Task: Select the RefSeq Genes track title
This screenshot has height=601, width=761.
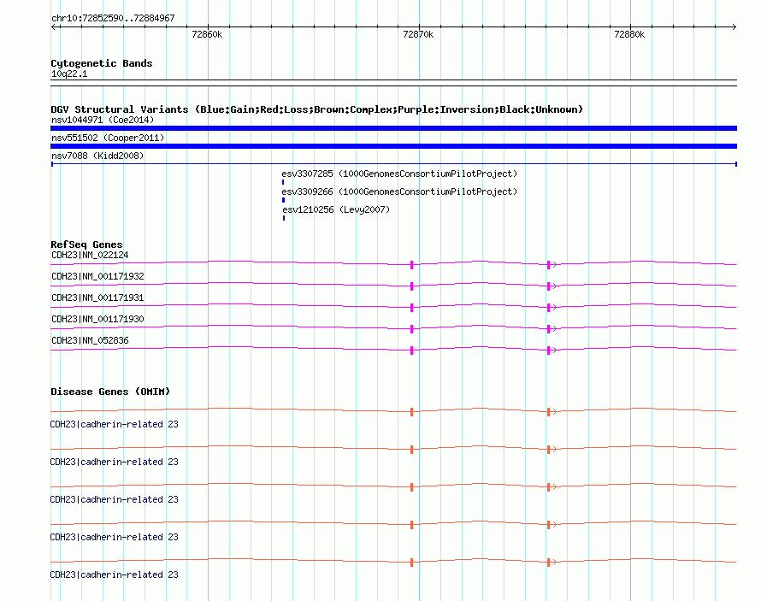Action: click(x=86, y=245)
